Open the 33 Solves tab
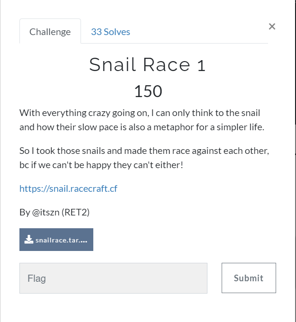This screenshot has width=296, height=322. [110, 32]
